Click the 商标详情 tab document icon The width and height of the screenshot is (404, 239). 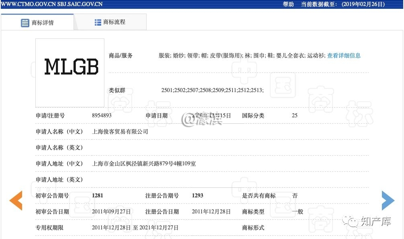(25, 23)
